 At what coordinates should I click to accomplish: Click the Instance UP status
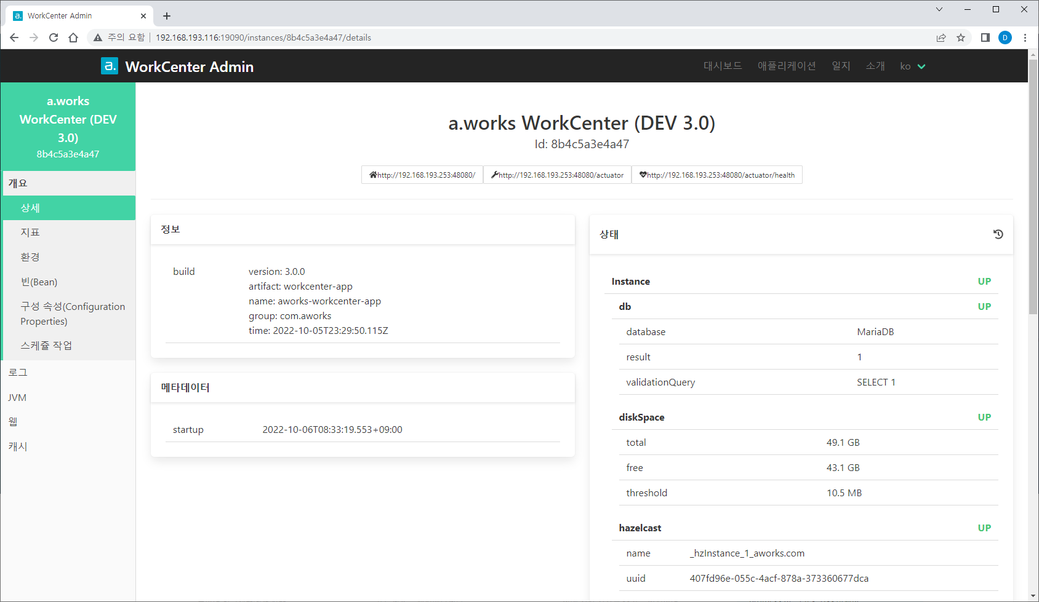pyautogui.click(x=984, y=281)
